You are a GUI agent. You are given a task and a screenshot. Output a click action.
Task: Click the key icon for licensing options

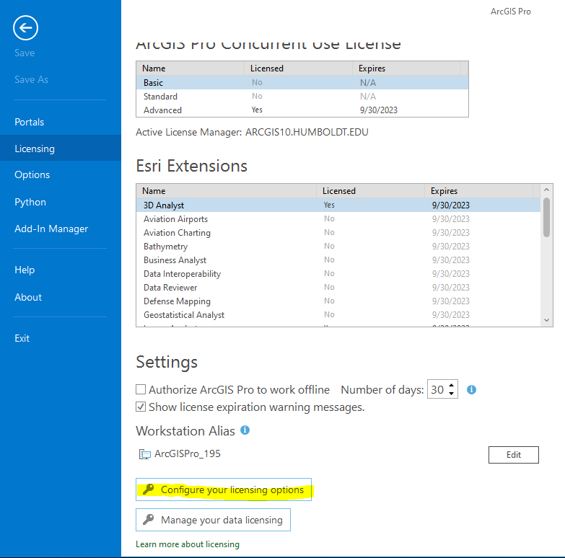click(149, 490)
